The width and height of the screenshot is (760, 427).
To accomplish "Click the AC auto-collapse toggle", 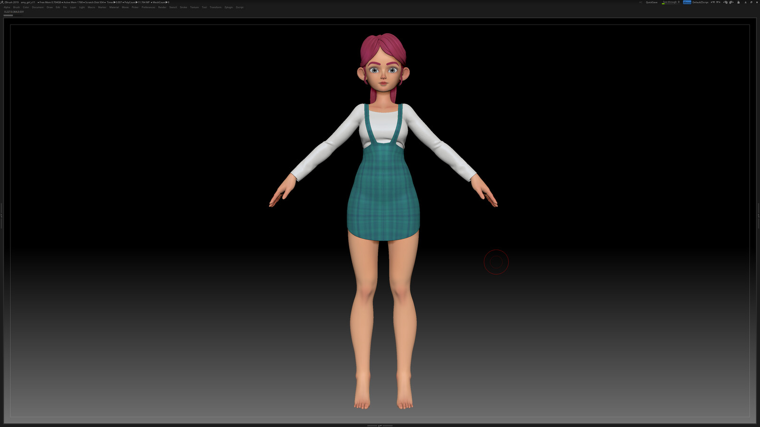I will (x=641, y=2).
